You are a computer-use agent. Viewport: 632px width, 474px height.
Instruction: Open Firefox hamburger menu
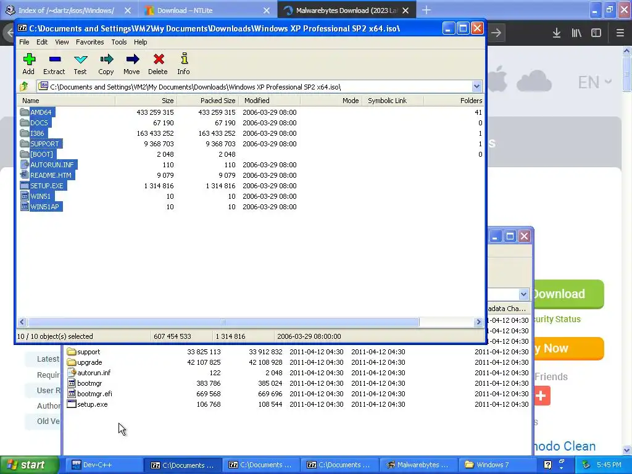click(620, 33)
